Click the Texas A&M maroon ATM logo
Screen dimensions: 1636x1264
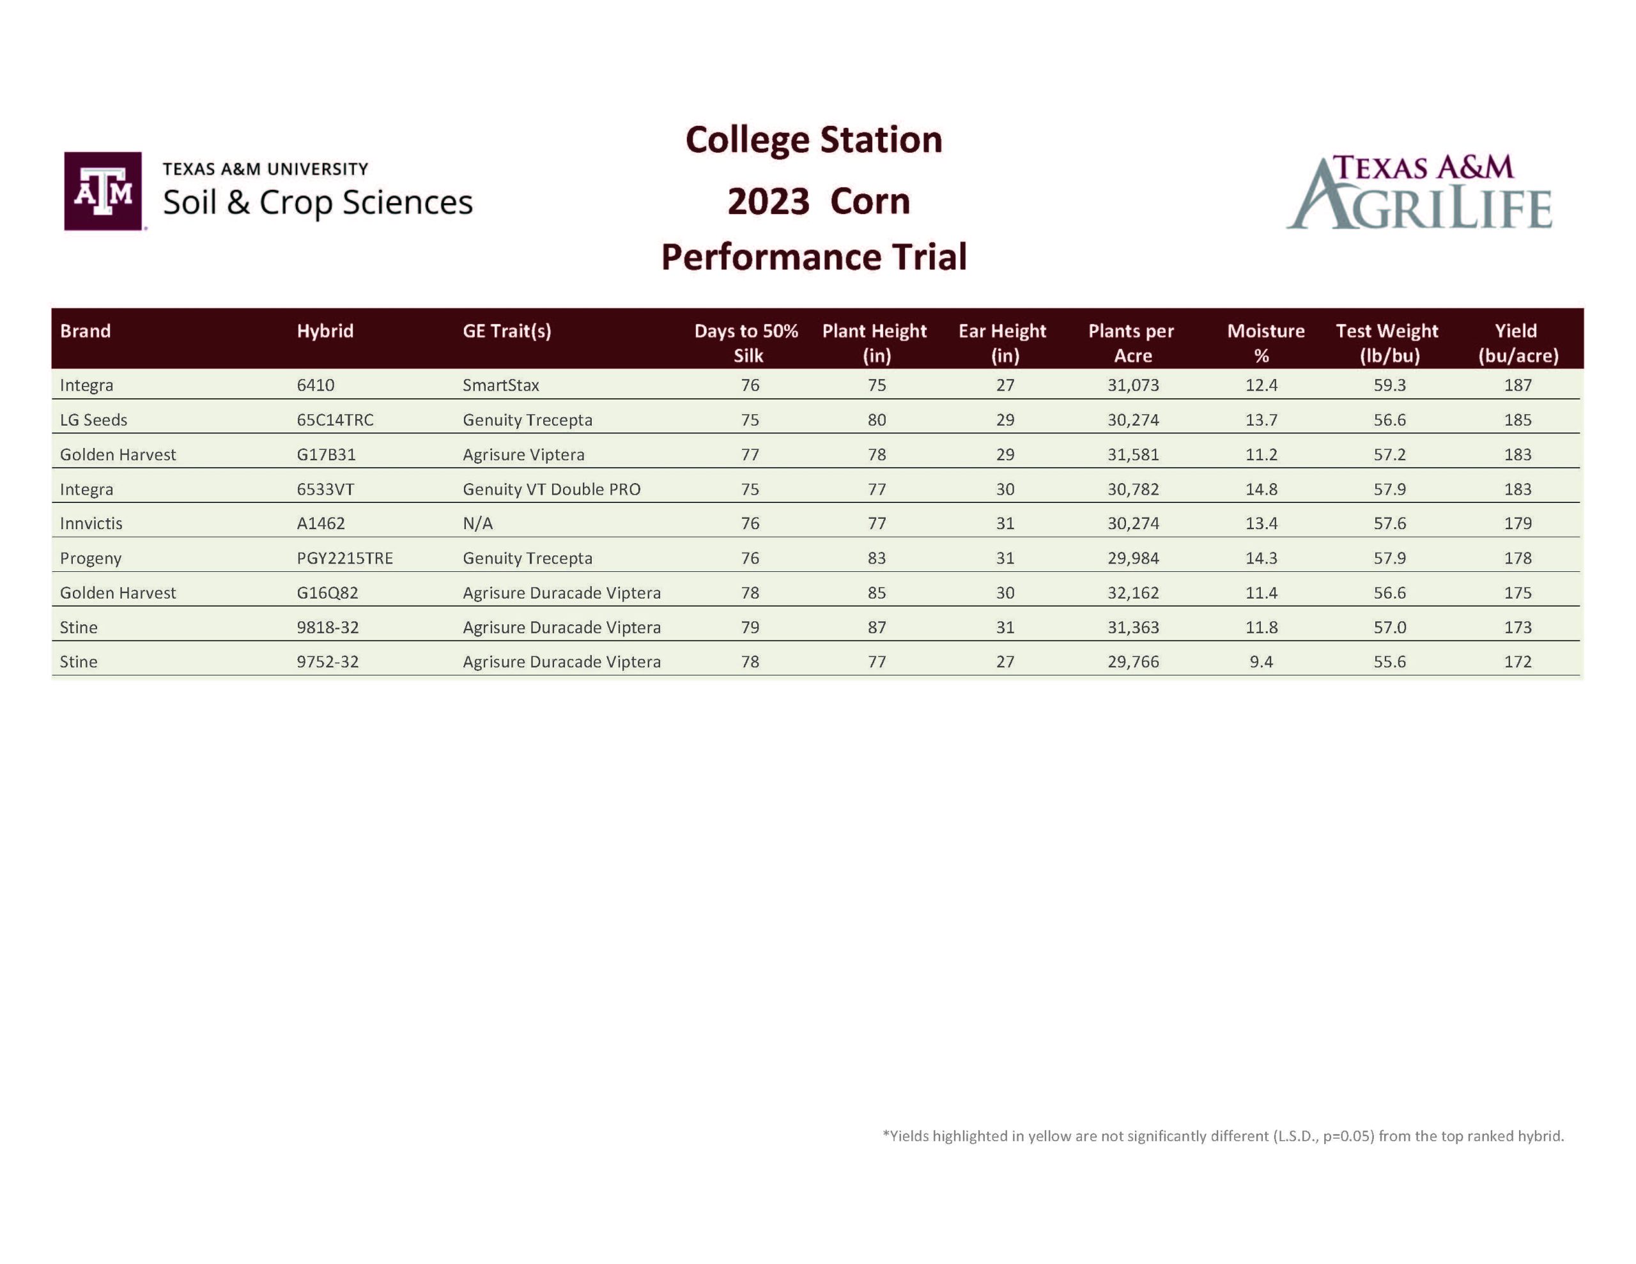pyautogui.click(x=104, y=191)
